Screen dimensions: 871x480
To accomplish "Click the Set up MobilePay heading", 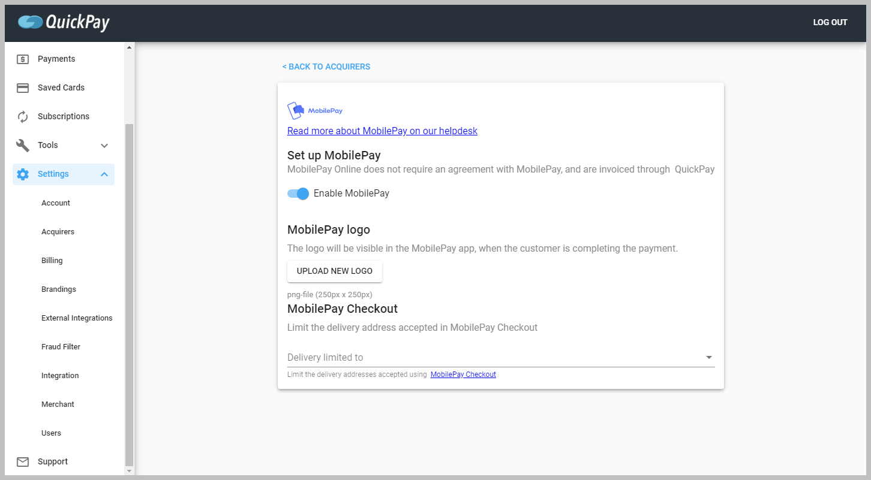I will click(334, 155).
